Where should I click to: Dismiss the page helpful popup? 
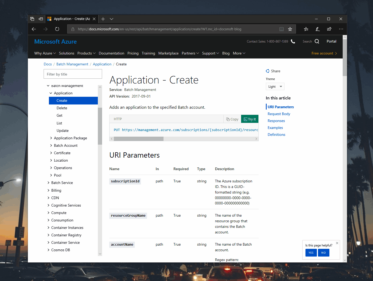337,243
